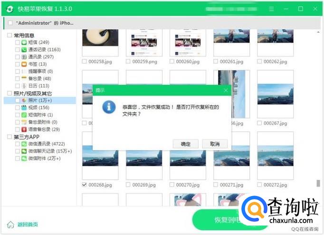
Task: Click the 000270.jpg file name
Action: (x=188, y=185)
